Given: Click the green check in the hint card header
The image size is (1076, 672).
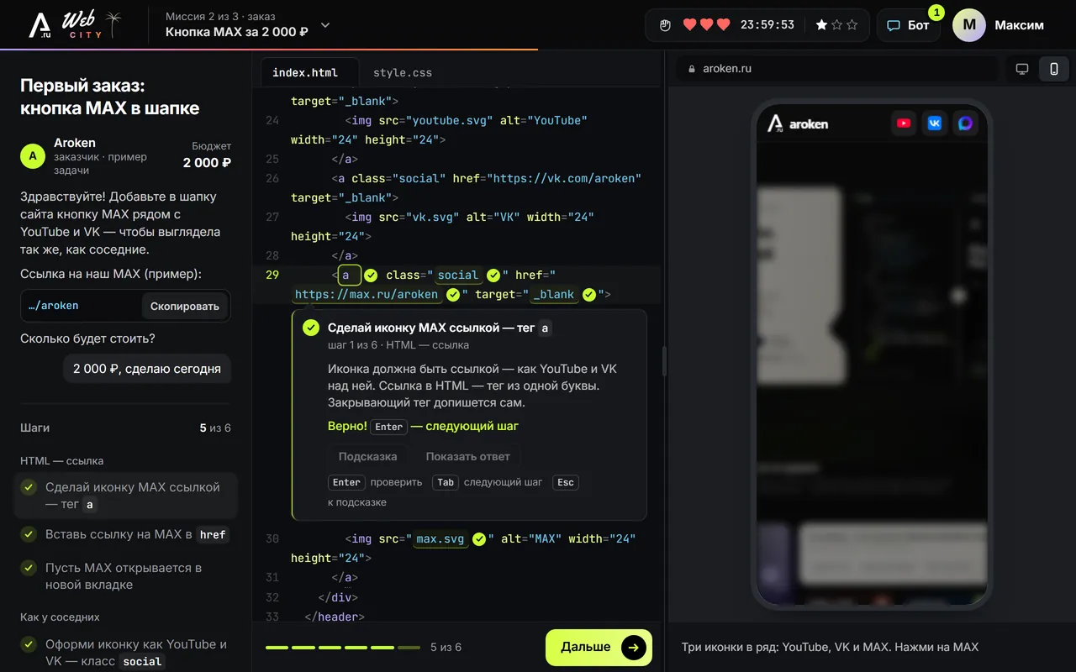Looking at the screenshot, I should [x=311, y=328].
